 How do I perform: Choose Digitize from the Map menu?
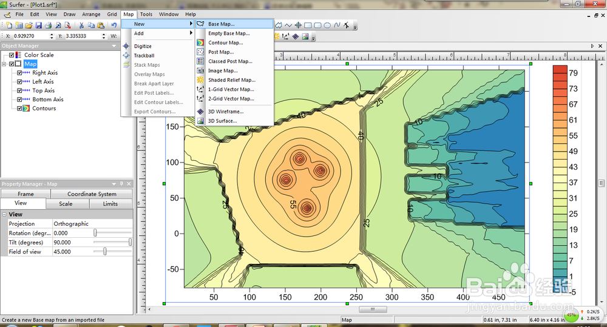tap(143, 46)
